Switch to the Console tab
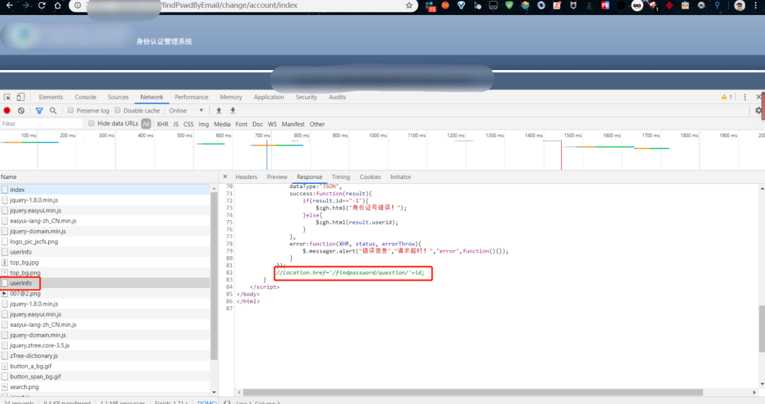Screen dimensions: 765x404 pos(86,97)
